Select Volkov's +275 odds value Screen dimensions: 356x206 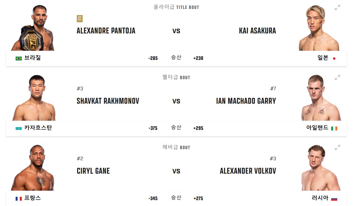coord(198,198)
